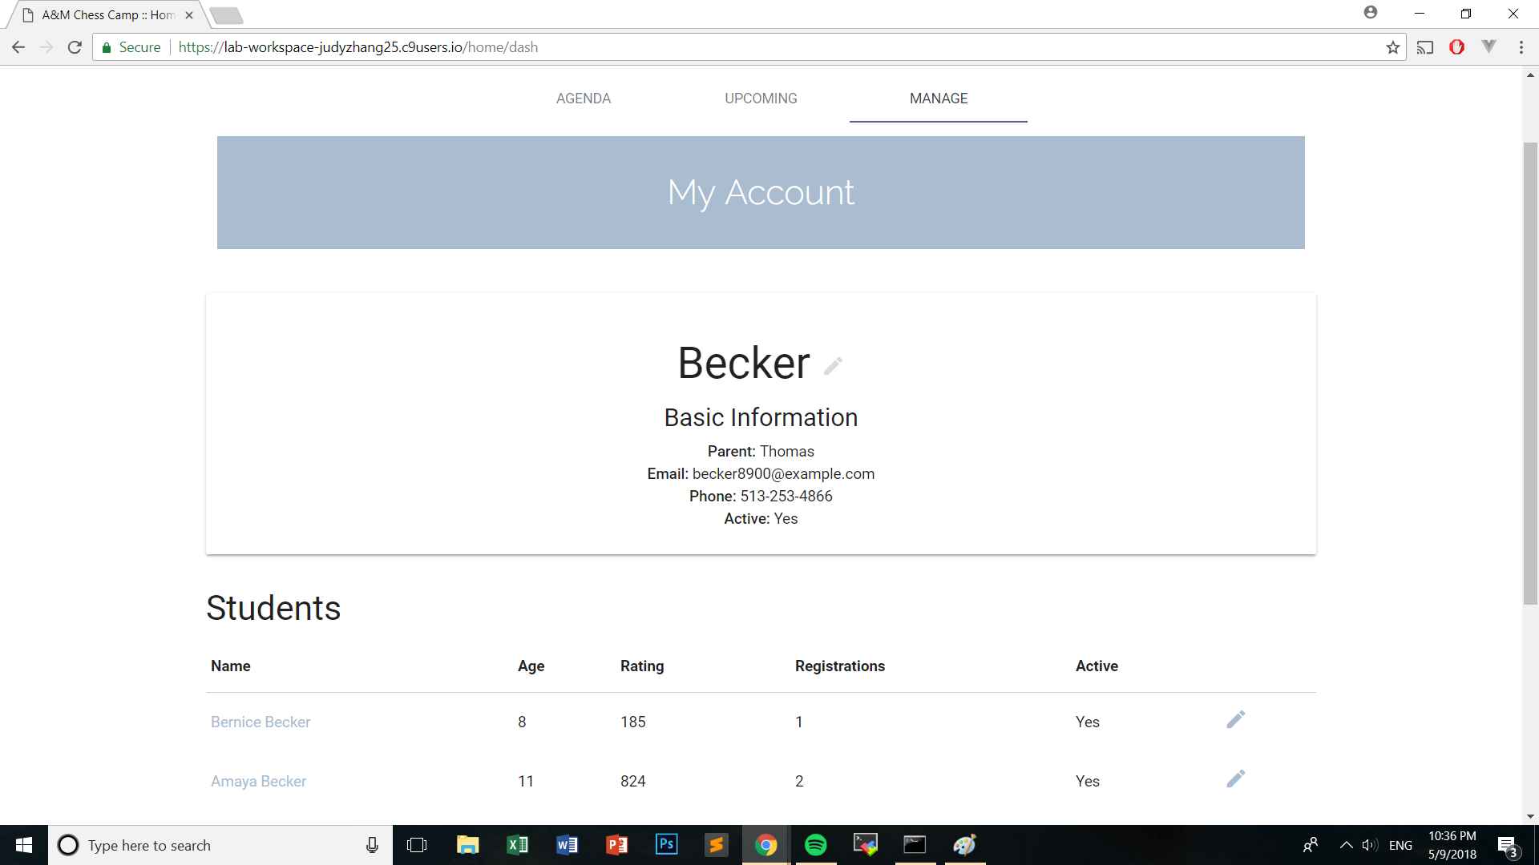This screenshot has width=1539, height=865.
Task: Open Chrome's three-dot menu
Action: (1521, 47)
